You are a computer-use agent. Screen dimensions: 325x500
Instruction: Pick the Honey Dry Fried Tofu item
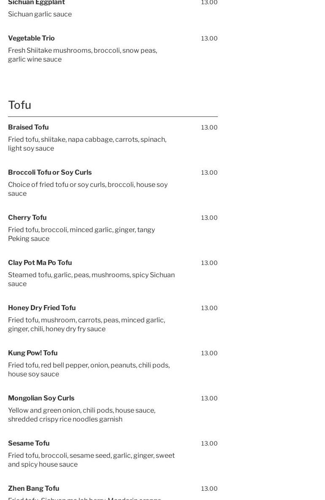click(x=42, y=308)
